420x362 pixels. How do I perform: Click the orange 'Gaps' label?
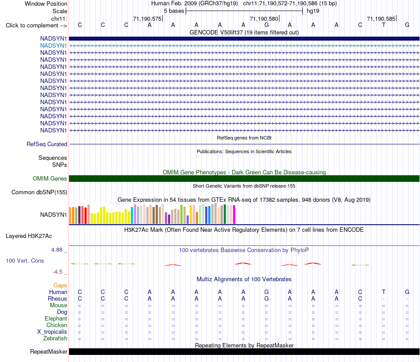tap(60, 286)
